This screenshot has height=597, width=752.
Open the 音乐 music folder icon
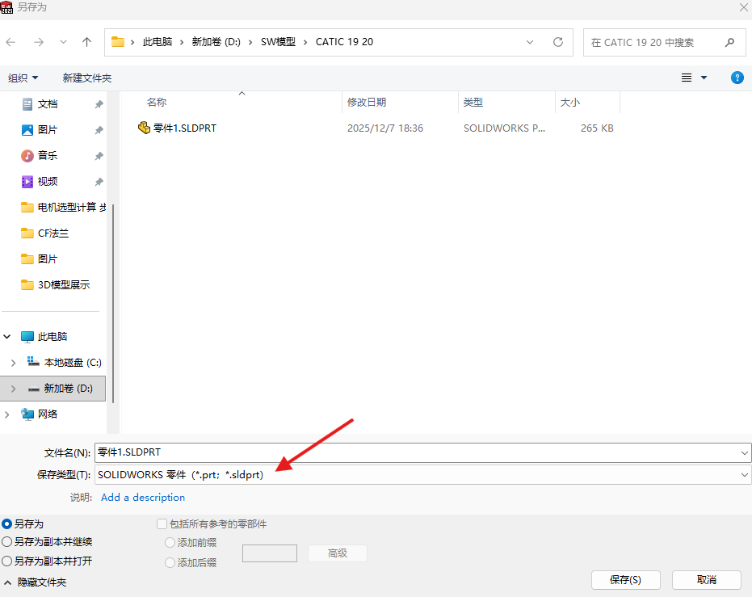[27, 156]
